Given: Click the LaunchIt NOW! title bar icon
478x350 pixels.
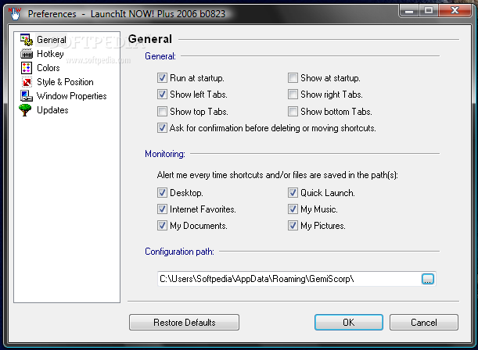Looking at the screenshot, I should (x=15, y=14).
